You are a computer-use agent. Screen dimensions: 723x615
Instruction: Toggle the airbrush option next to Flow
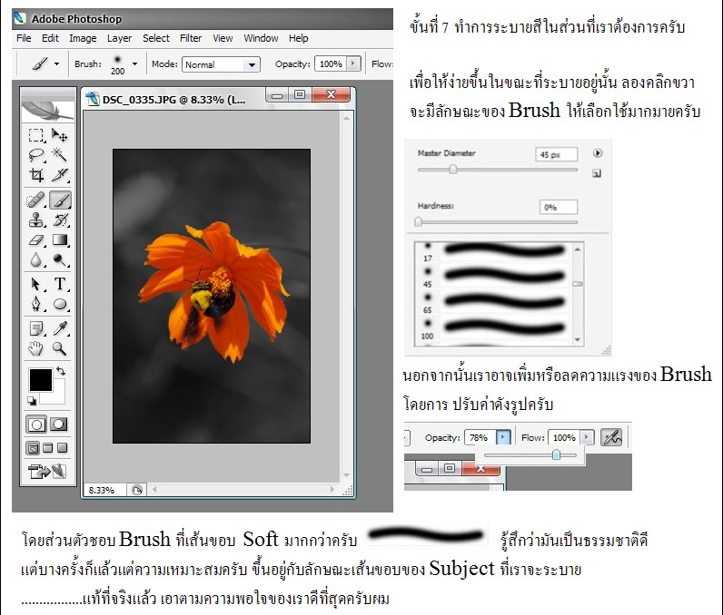tap(612, 437)
